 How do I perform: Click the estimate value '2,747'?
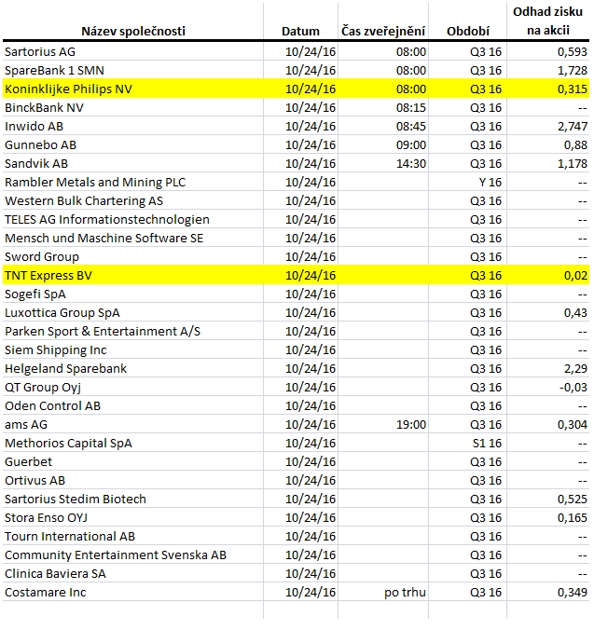[573, 127]
